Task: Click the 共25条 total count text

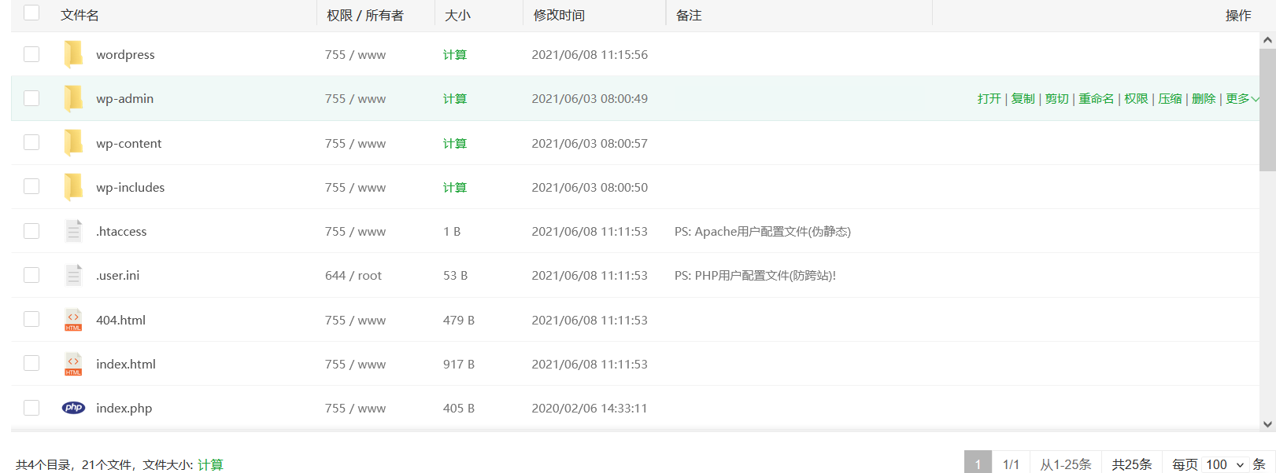Action: (1131, 464)
